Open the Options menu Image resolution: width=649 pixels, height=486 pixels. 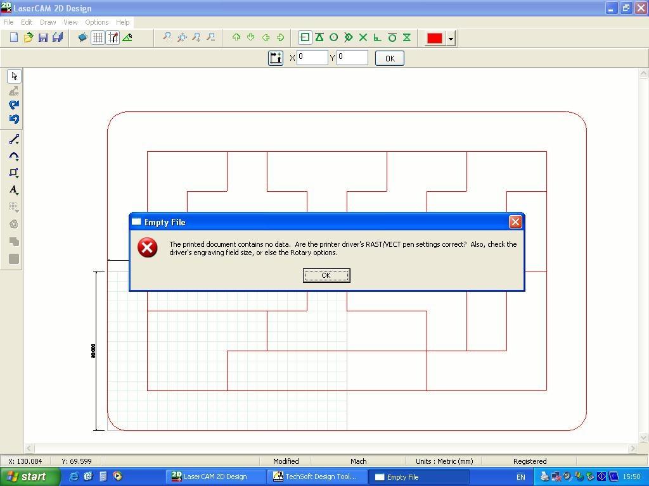tap(97, 22)
